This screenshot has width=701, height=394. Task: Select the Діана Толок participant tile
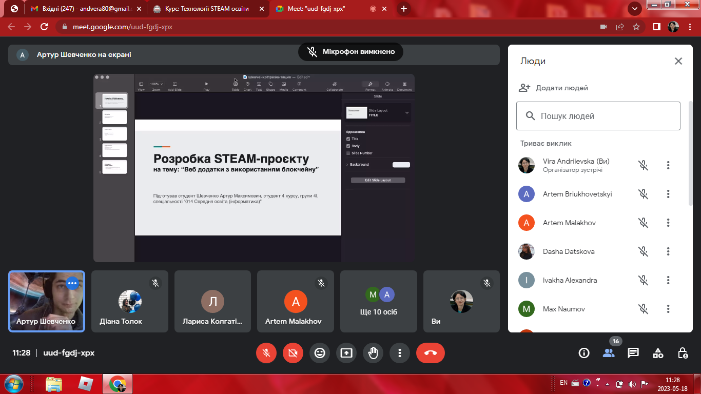[129, 302]
